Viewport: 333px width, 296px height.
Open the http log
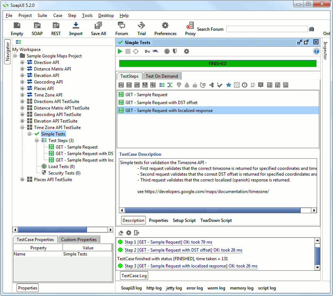(x=154, y=288)
